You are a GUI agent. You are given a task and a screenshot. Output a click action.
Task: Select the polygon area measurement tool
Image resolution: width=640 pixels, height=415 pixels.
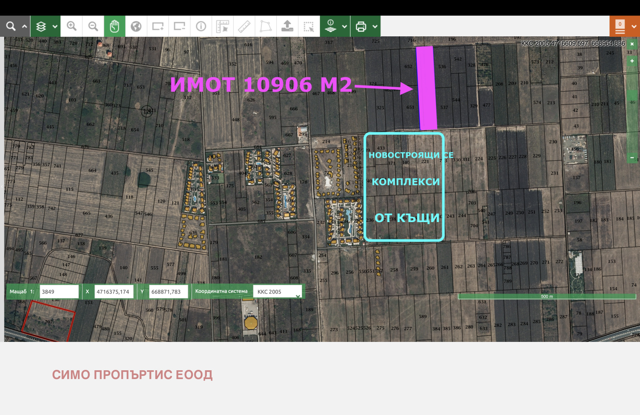point(266,26)
